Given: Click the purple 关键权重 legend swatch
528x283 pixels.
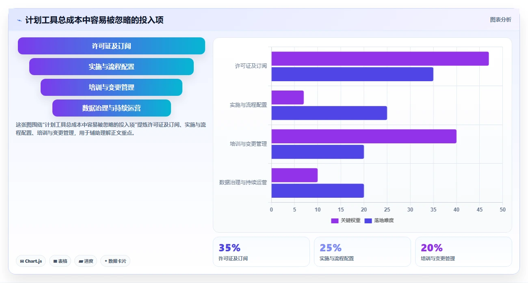Looking at the screenshot, I should coord(335,220).
